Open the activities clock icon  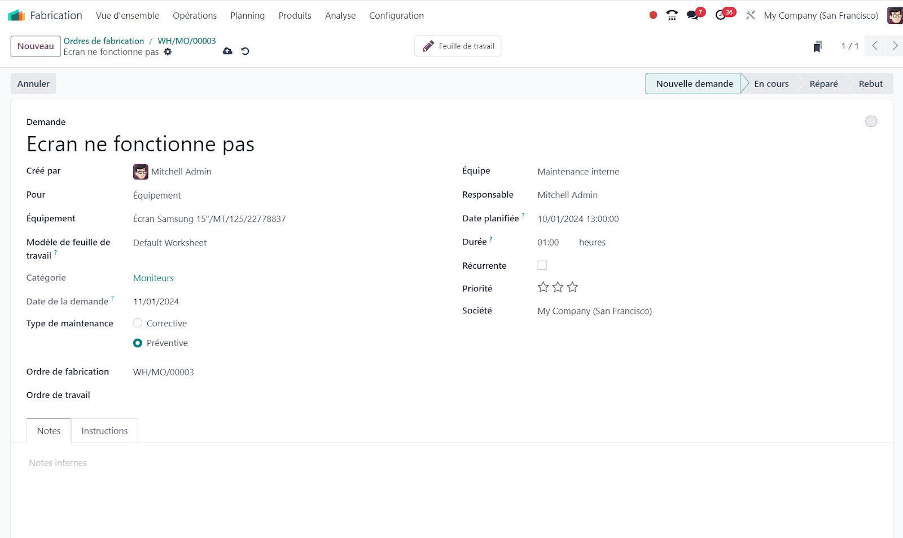pos(721,15)
